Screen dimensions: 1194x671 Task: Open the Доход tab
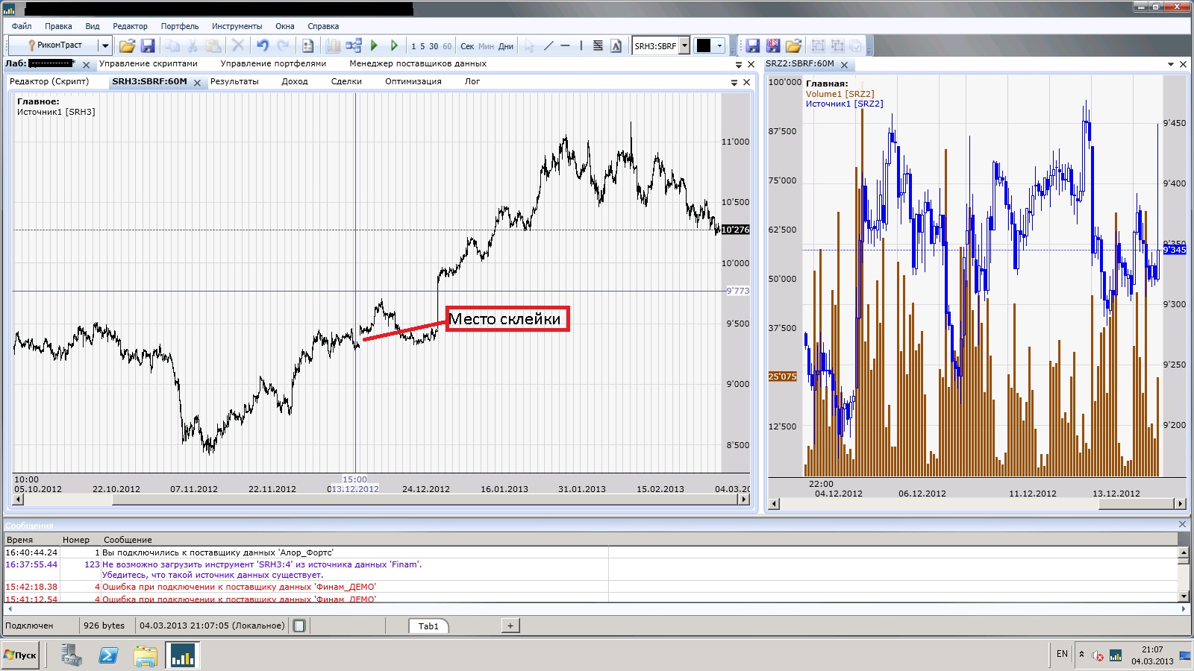[295, 81]
